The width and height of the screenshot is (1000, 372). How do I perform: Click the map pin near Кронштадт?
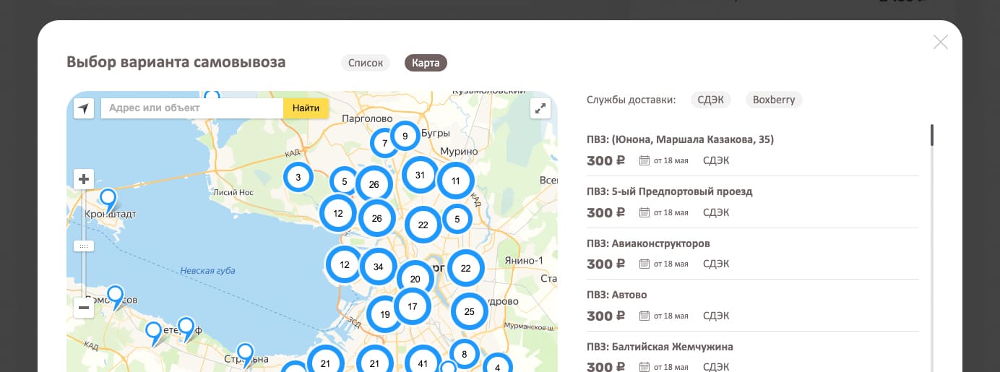tap(108, 198)
